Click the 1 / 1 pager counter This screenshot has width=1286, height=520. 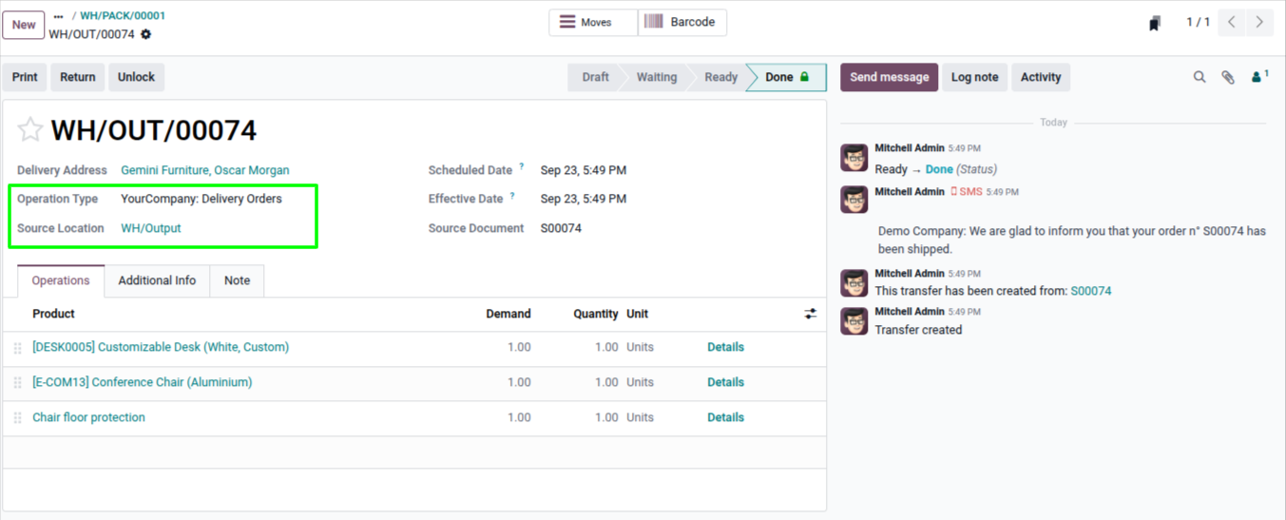(x=1198, y=22)
